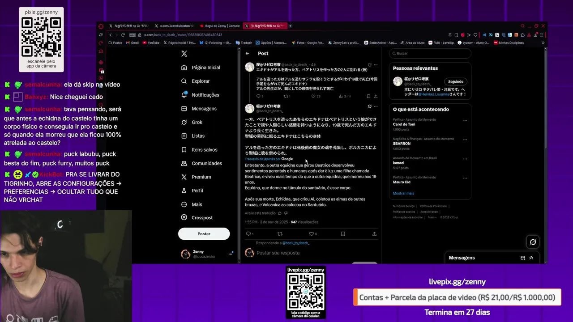Viewport: 573px width, 322px height.
Task: Open Itens salvos bookmarks
Action: point(199,150)
